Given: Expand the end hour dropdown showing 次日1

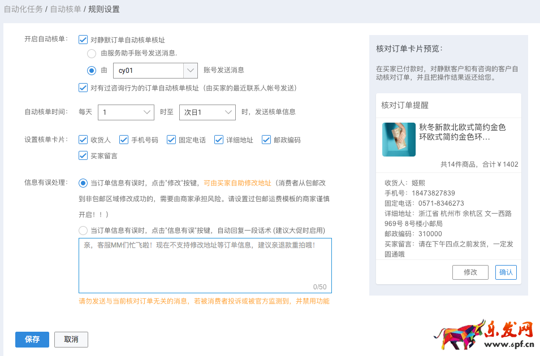Looking at the screenshot, I should [207, 112].
